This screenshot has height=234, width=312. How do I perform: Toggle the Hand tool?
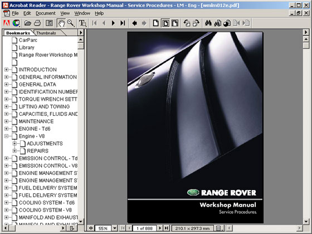click(61, 23)
